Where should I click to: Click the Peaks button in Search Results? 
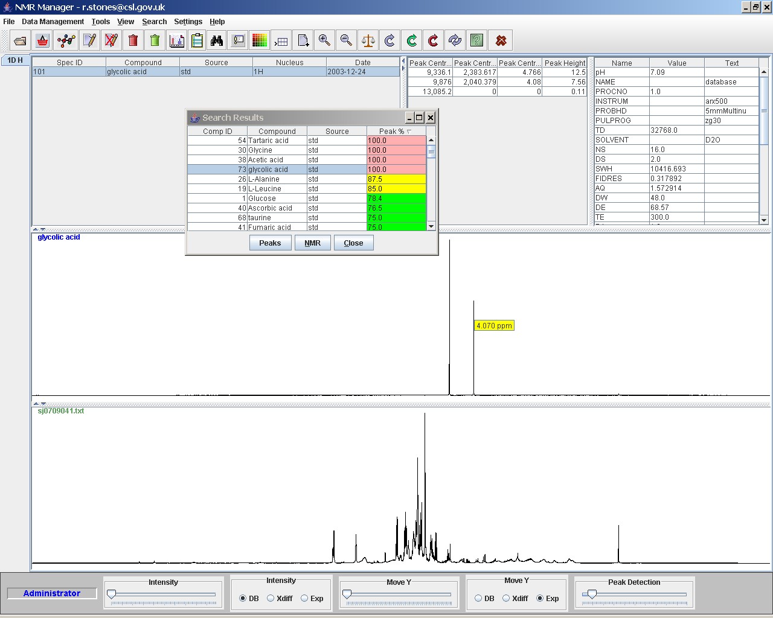pyautogui.click(x=270, y=243)
